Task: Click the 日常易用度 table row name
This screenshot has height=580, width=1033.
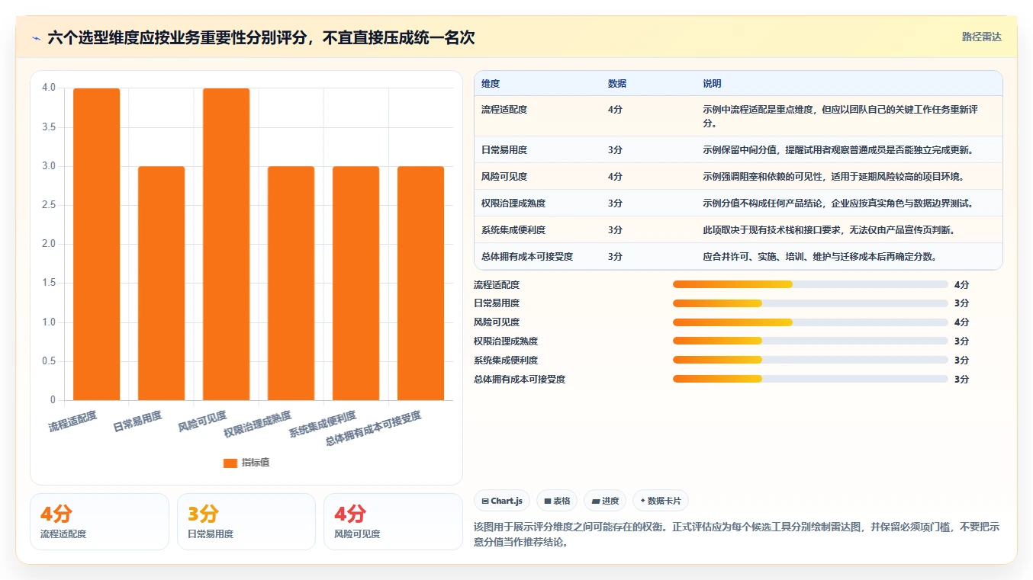Action: [504, 150]
